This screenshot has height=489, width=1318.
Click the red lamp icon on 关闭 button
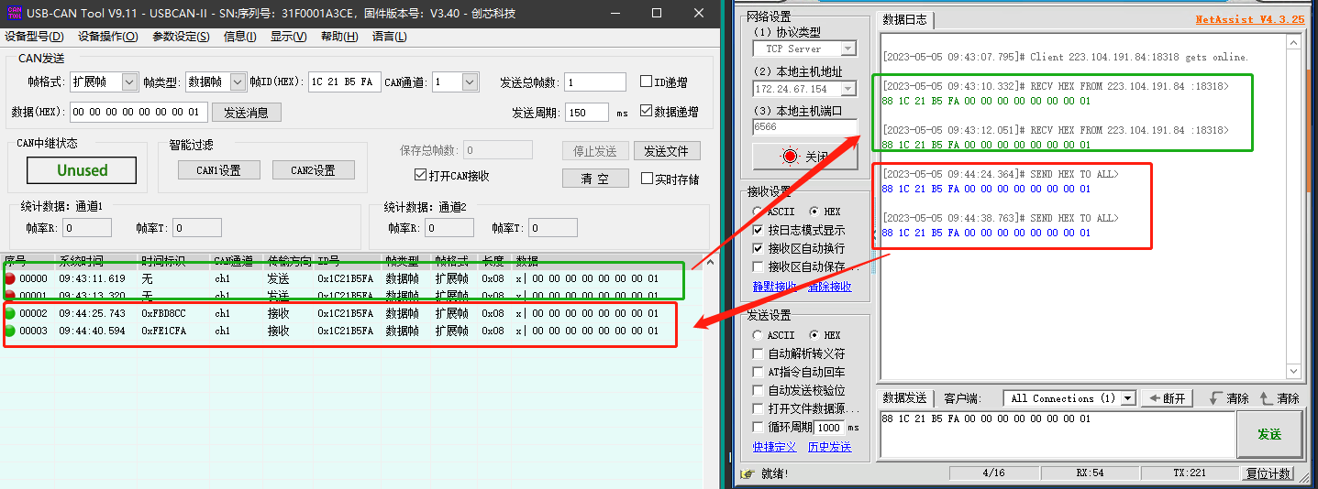[x=790, y=157]
